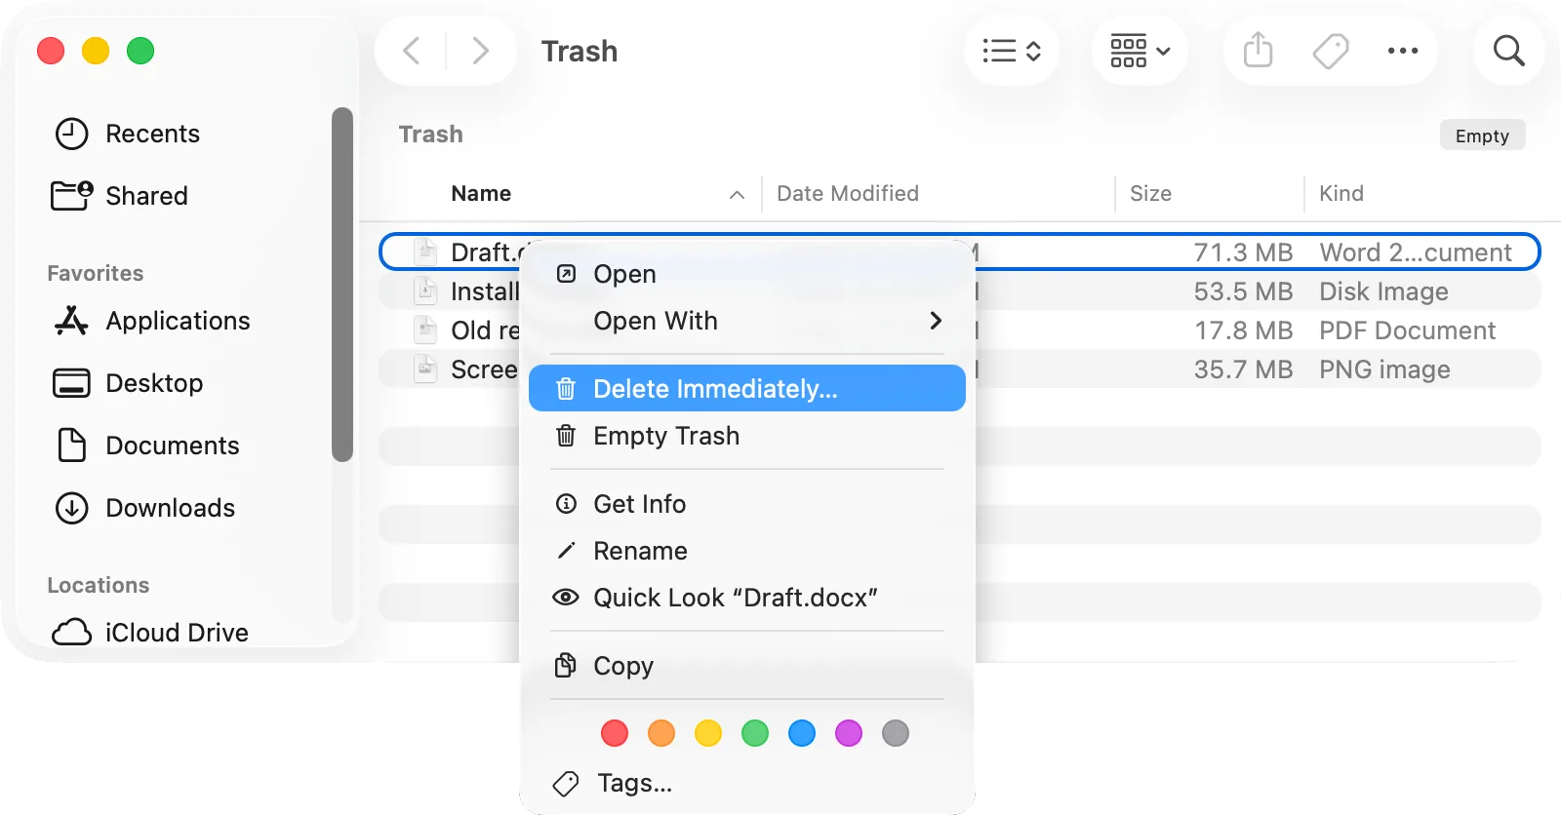Viewport: 1561px width, 815px height.
Task: Apply the green color tag
Action: click(755, 733)
